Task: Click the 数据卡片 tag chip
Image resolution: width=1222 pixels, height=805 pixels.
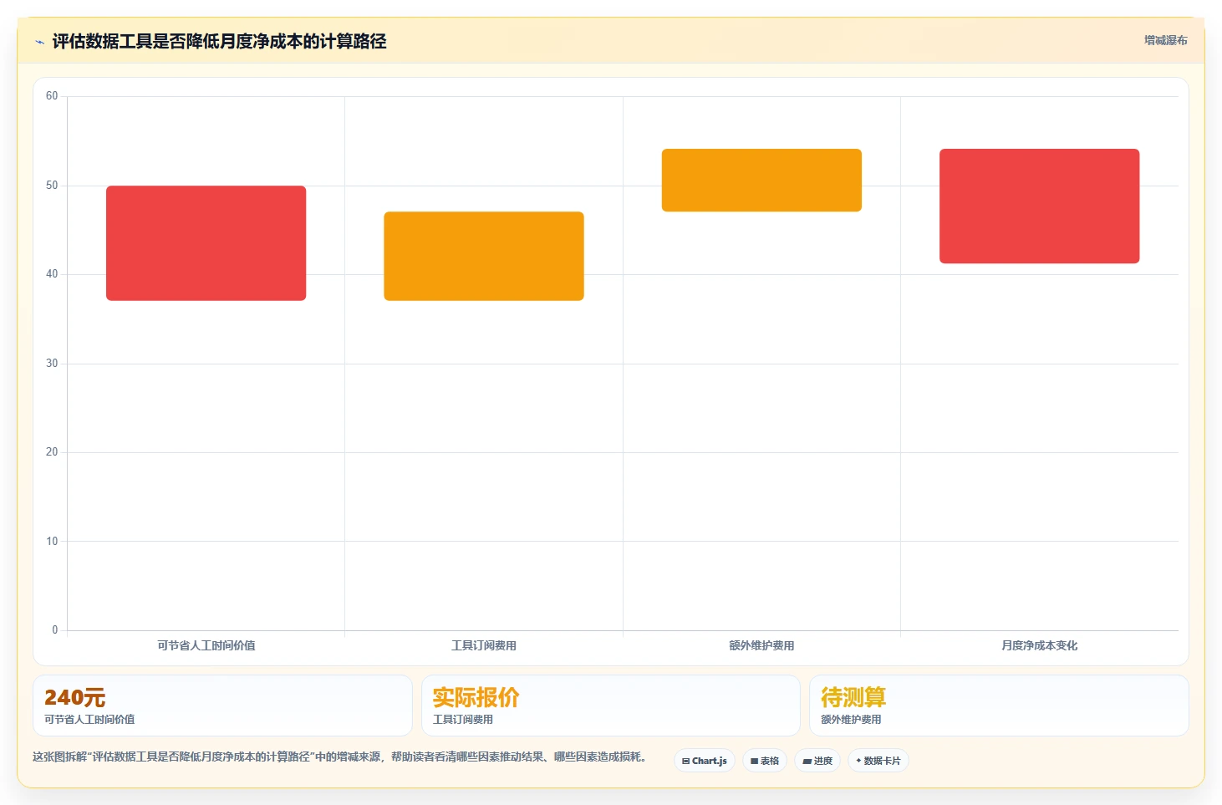Action: click(878, 761)
